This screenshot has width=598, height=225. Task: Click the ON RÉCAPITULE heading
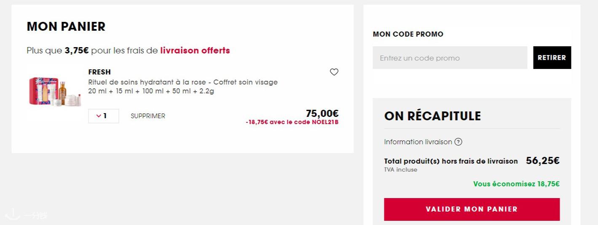[x=432, y=116]
